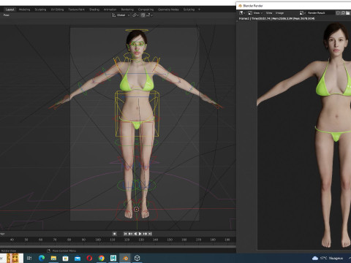Viewport: 351px width, 263px height.
Task: Switch to Blender on the taskbar
Action: (x=125, y=258)
